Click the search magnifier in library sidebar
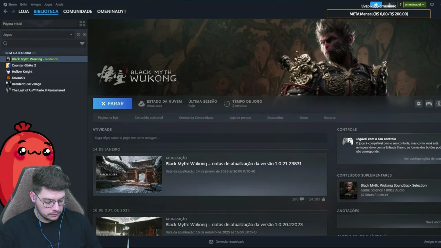The image size is (441, 248). tap(5, 43)
